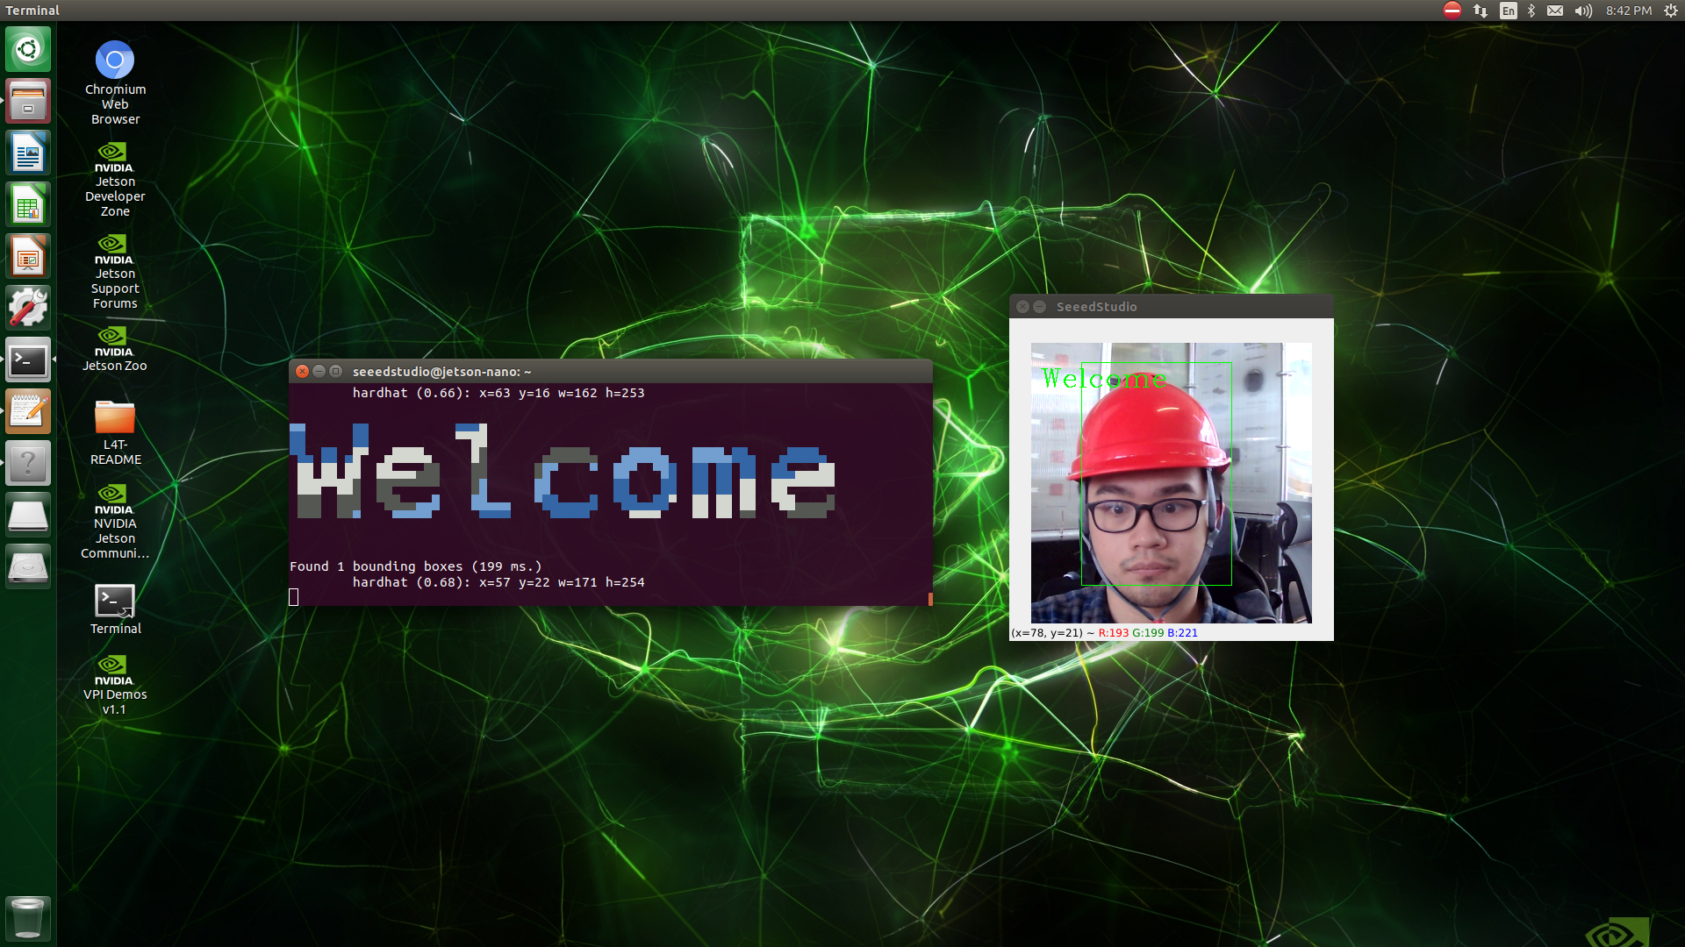Open Jetson Developer Zone desktop shortcut

(115, 179)
